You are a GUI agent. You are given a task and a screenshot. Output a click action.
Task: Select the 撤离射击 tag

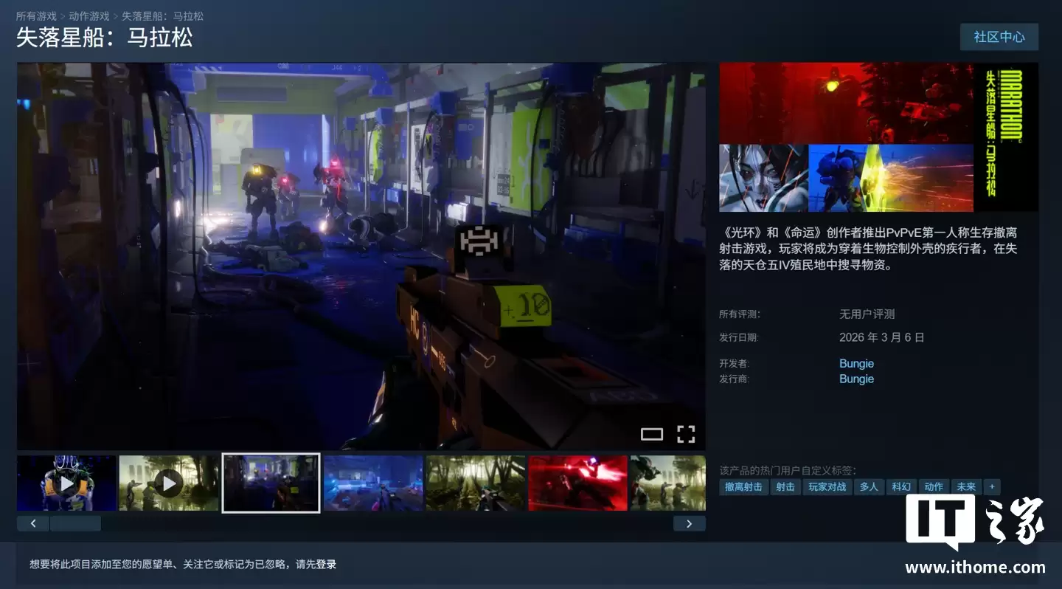point(743,487)
